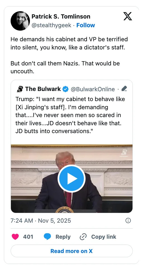142x269 pixels.
Task: Click the blue reply speech bubble icon
Action: [x=47, y=237]
